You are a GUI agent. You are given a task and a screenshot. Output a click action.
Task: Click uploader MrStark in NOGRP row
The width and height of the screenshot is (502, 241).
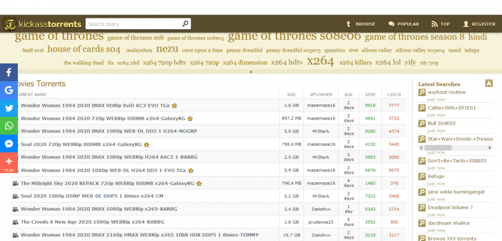[x=321, y=131]
